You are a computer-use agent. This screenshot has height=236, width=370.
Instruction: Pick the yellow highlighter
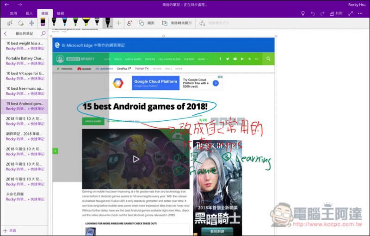[x=86, y=22]
